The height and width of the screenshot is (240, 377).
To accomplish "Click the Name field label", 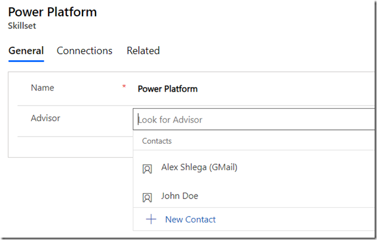I will pyautogui.click(x=42, y=88).
